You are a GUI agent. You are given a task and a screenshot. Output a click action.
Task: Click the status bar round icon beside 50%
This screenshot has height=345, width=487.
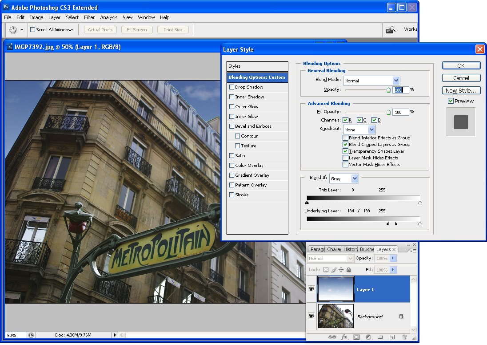[x=31, y=335]
